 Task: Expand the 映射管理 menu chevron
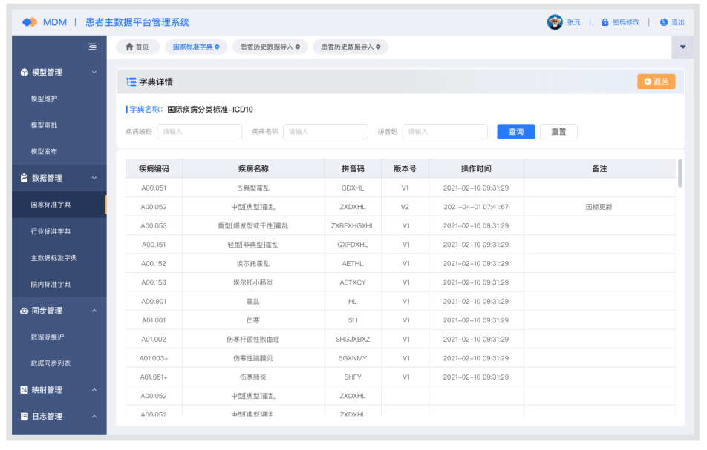click(94, 390)
